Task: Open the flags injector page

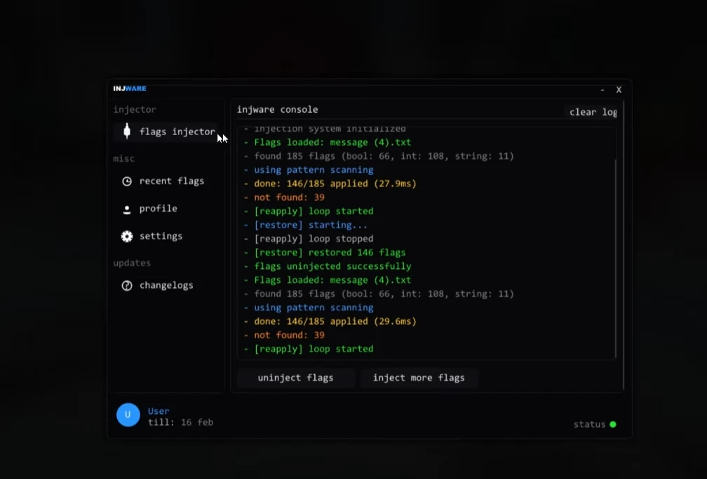Action: 166,132
